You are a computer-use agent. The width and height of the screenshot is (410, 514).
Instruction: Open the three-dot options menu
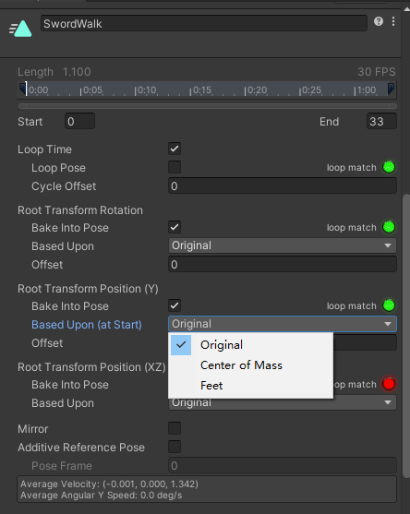(393, 21)
